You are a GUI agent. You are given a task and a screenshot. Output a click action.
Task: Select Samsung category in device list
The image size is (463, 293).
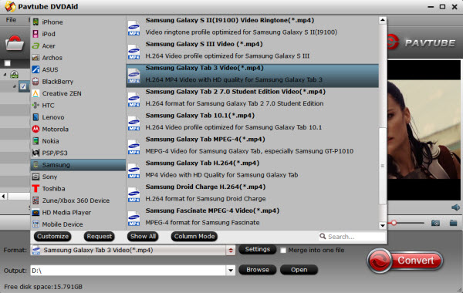(x=78, y=165)
